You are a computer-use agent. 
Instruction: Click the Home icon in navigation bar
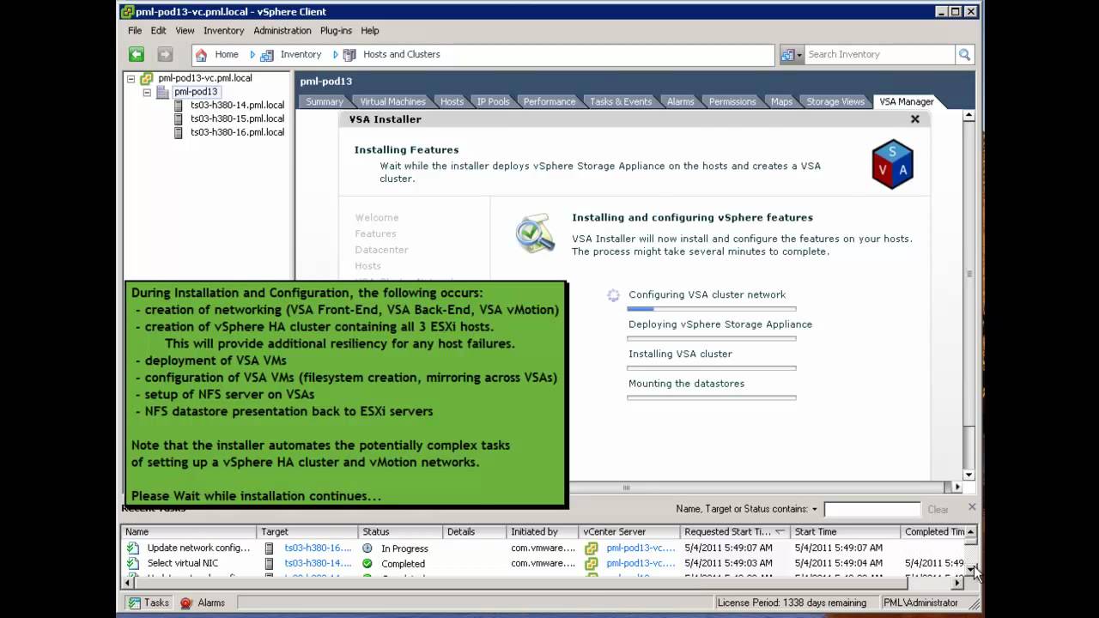click(x=202, y=54)
